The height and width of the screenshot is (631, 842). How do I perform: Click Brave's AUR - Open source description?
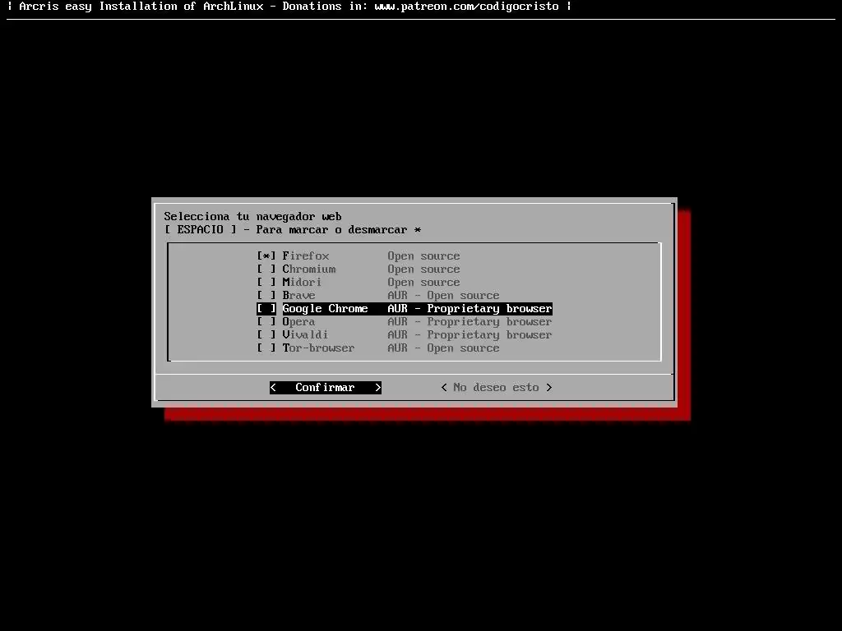coord(443,296)
